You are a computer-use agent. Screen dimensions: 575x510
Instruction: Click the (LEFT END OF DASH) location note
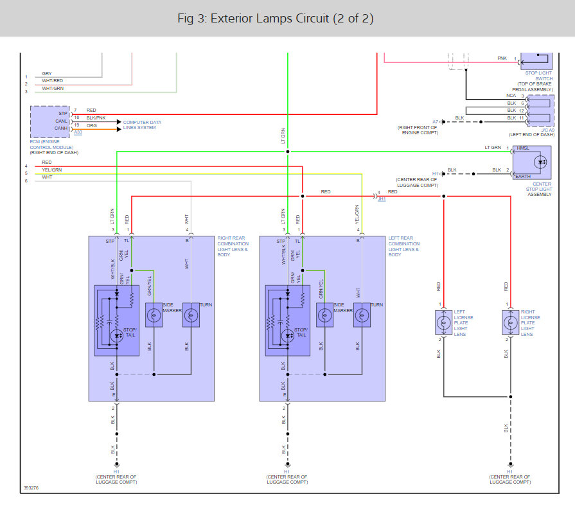click(x=532, y=135)
